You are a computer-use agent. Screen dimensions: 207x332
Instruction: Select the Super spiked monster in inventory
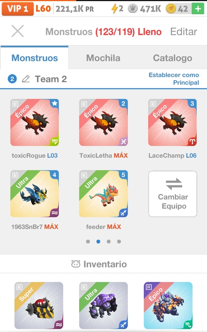39,305
